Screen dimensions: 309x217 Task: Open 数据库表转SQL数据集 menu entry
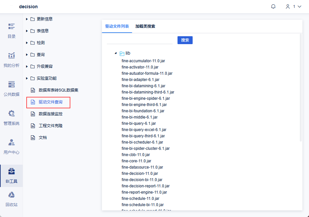point(59,90)
